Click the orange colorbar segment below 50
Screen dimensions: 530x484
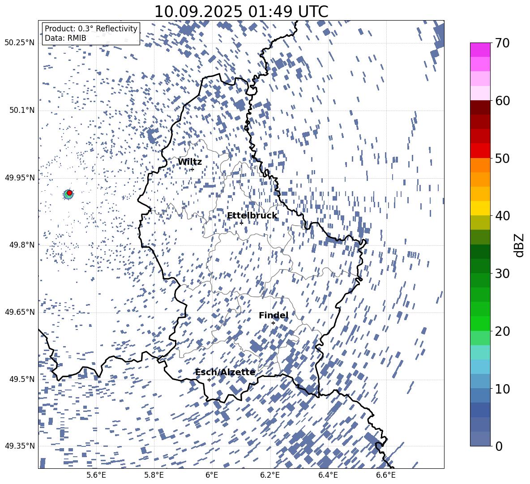pos(480,165)
